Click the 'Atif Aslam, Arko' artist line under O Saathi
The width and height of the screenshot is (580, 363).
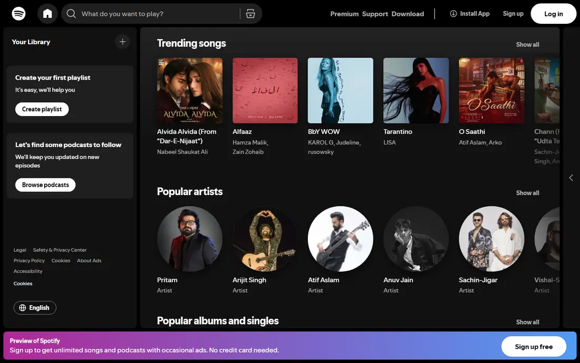click(x=480, y=142)
